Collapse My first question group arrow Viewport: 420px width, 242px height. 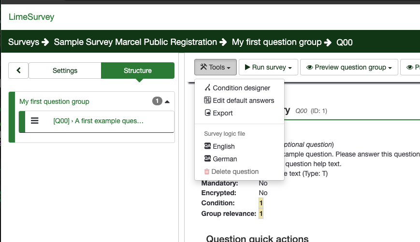click(x=167, y=101)
